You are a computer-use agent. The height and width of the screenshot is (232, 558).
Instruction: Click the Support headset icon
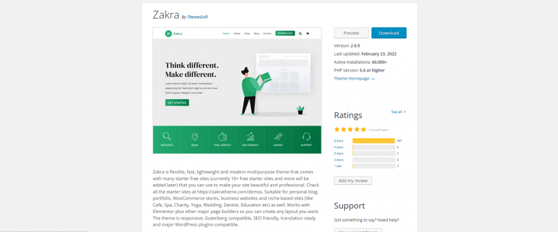tap(306, 136)
